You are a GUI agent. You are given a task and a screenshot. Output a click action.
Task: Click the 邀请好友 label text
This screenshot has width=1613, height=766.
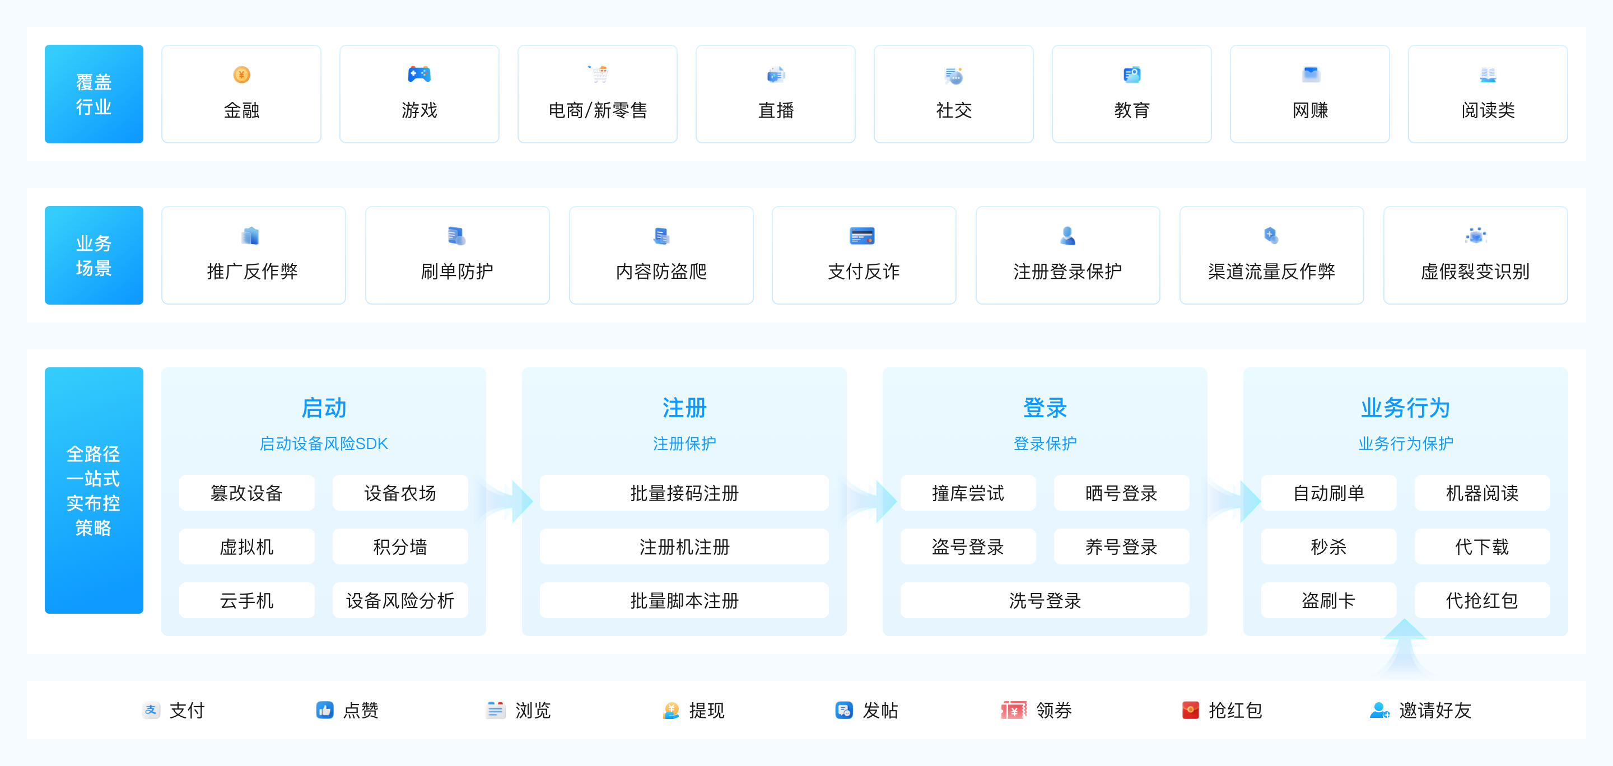coord(1435,711)
